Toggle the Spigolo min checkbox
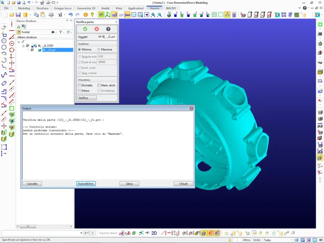This screenshot has height=243, width=324. pyautogui.click(x=80, y=57)
